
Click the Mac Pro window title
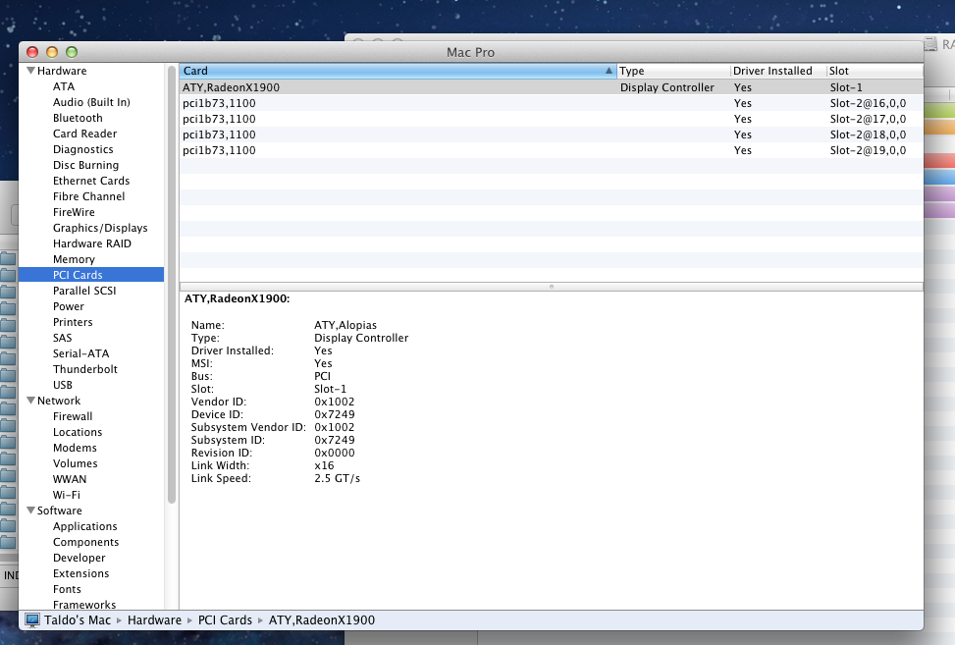click(x=470, y=52)
